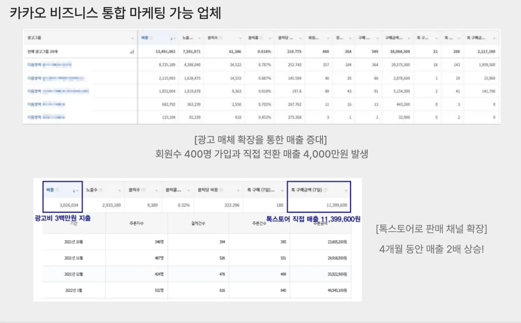
Task: Open the 구매금액... column dropdown arrow
Action: pyautogui.click(x=409, y=38)
